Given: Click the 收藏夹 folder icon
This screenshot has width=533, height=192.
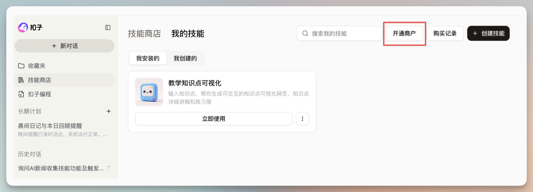Looking at the screenshot, I should click(21, 66).
